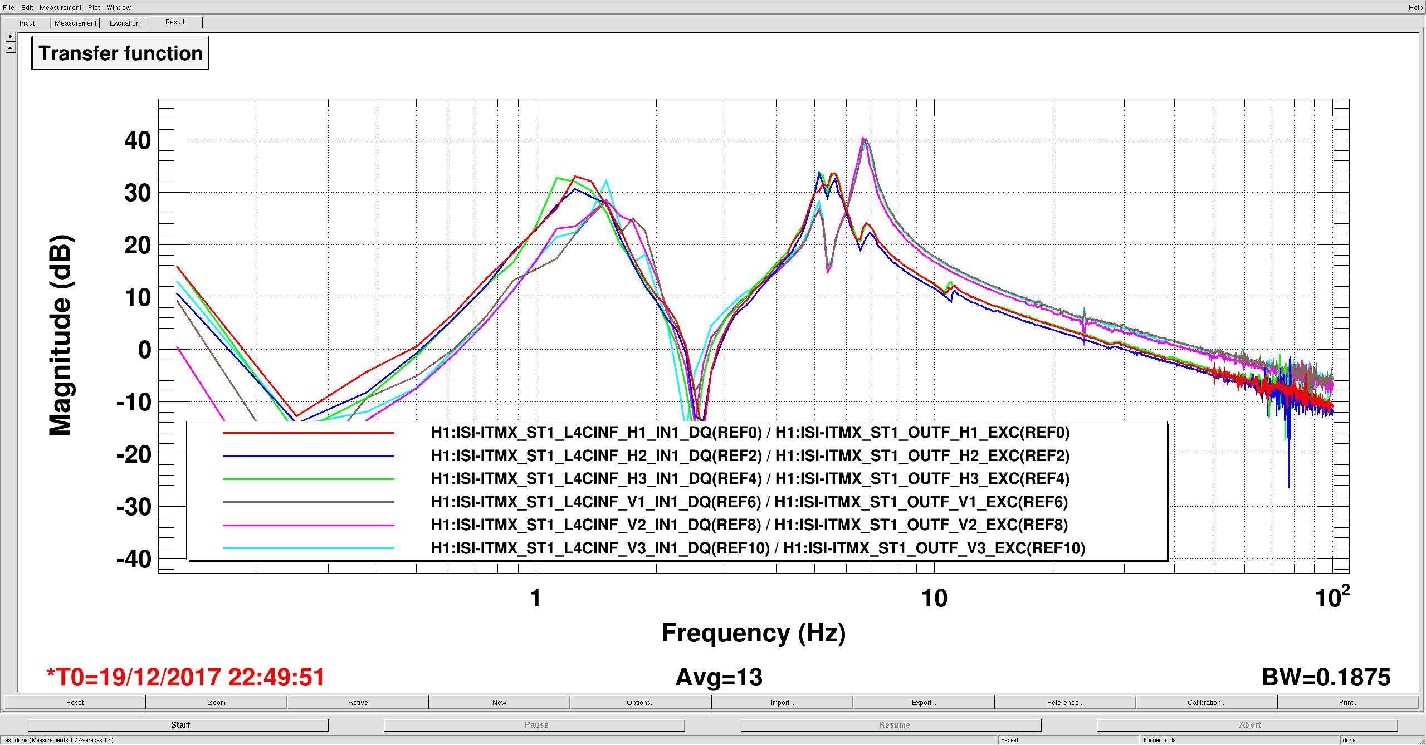Click the right-arrow panel toggle icon
The image size is (1426, 745).
click(x=10, y=37)
